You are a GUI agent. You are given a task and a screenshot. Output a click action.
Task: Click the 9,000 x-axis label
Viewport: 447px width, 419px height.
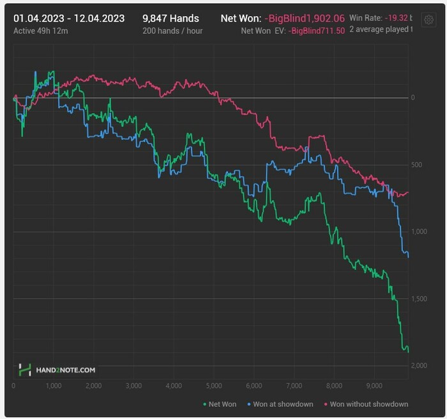pyautogui.click(x=374, y=386)
